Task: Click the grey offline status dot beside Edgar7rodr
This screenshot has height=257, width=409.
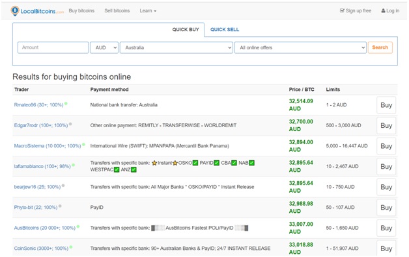Action: (70, 124)
